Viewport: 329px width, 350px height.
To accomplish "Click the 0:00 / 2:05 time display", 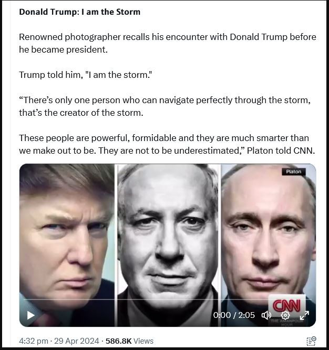I will point(234,315).
